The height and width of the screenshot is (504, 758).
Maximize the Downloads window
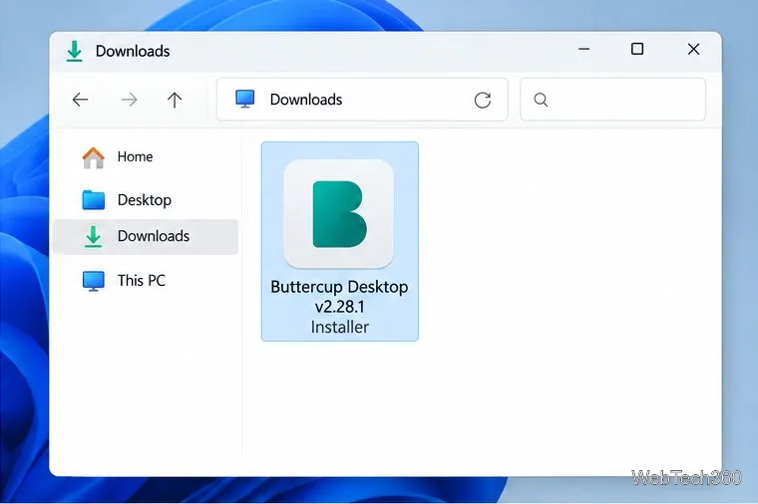[637, 49]
